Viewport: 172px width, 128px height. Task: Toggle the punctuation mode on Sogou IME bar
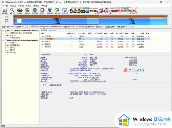click(133, 70)
